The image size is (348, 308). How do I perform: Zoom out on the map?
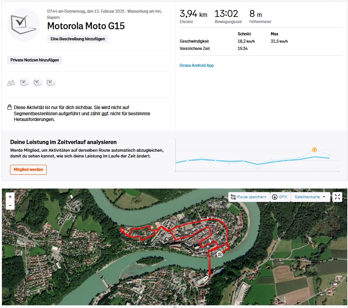[10, 205]
